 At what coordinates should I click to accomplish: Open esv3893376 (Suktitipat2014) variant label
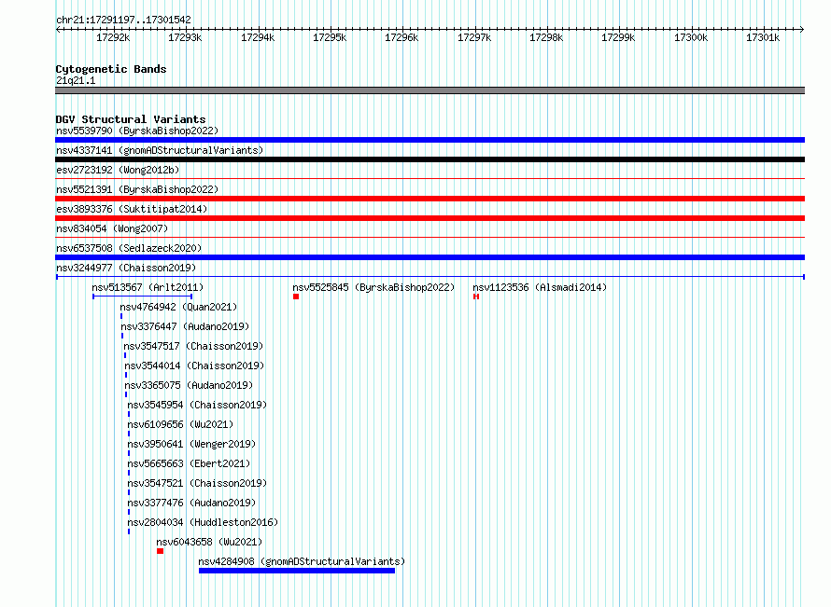(x=132, y=209)
